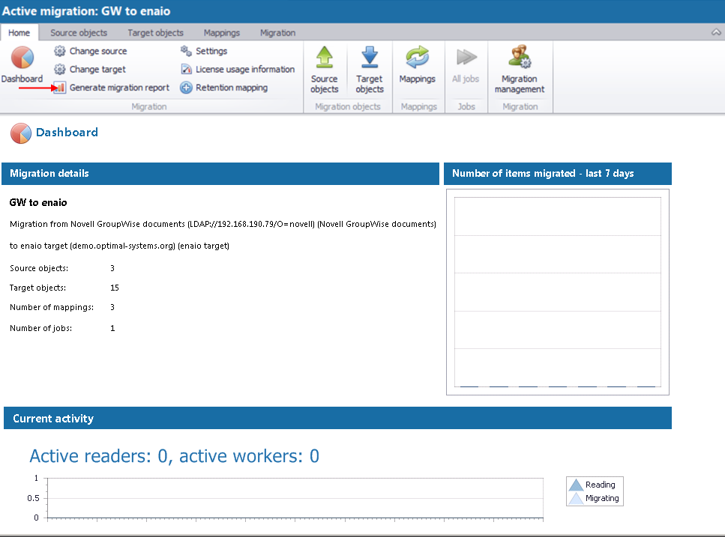Open the Mappings icon with green arrows
This screenshot has width=725, height=537.
click(417, 58)
